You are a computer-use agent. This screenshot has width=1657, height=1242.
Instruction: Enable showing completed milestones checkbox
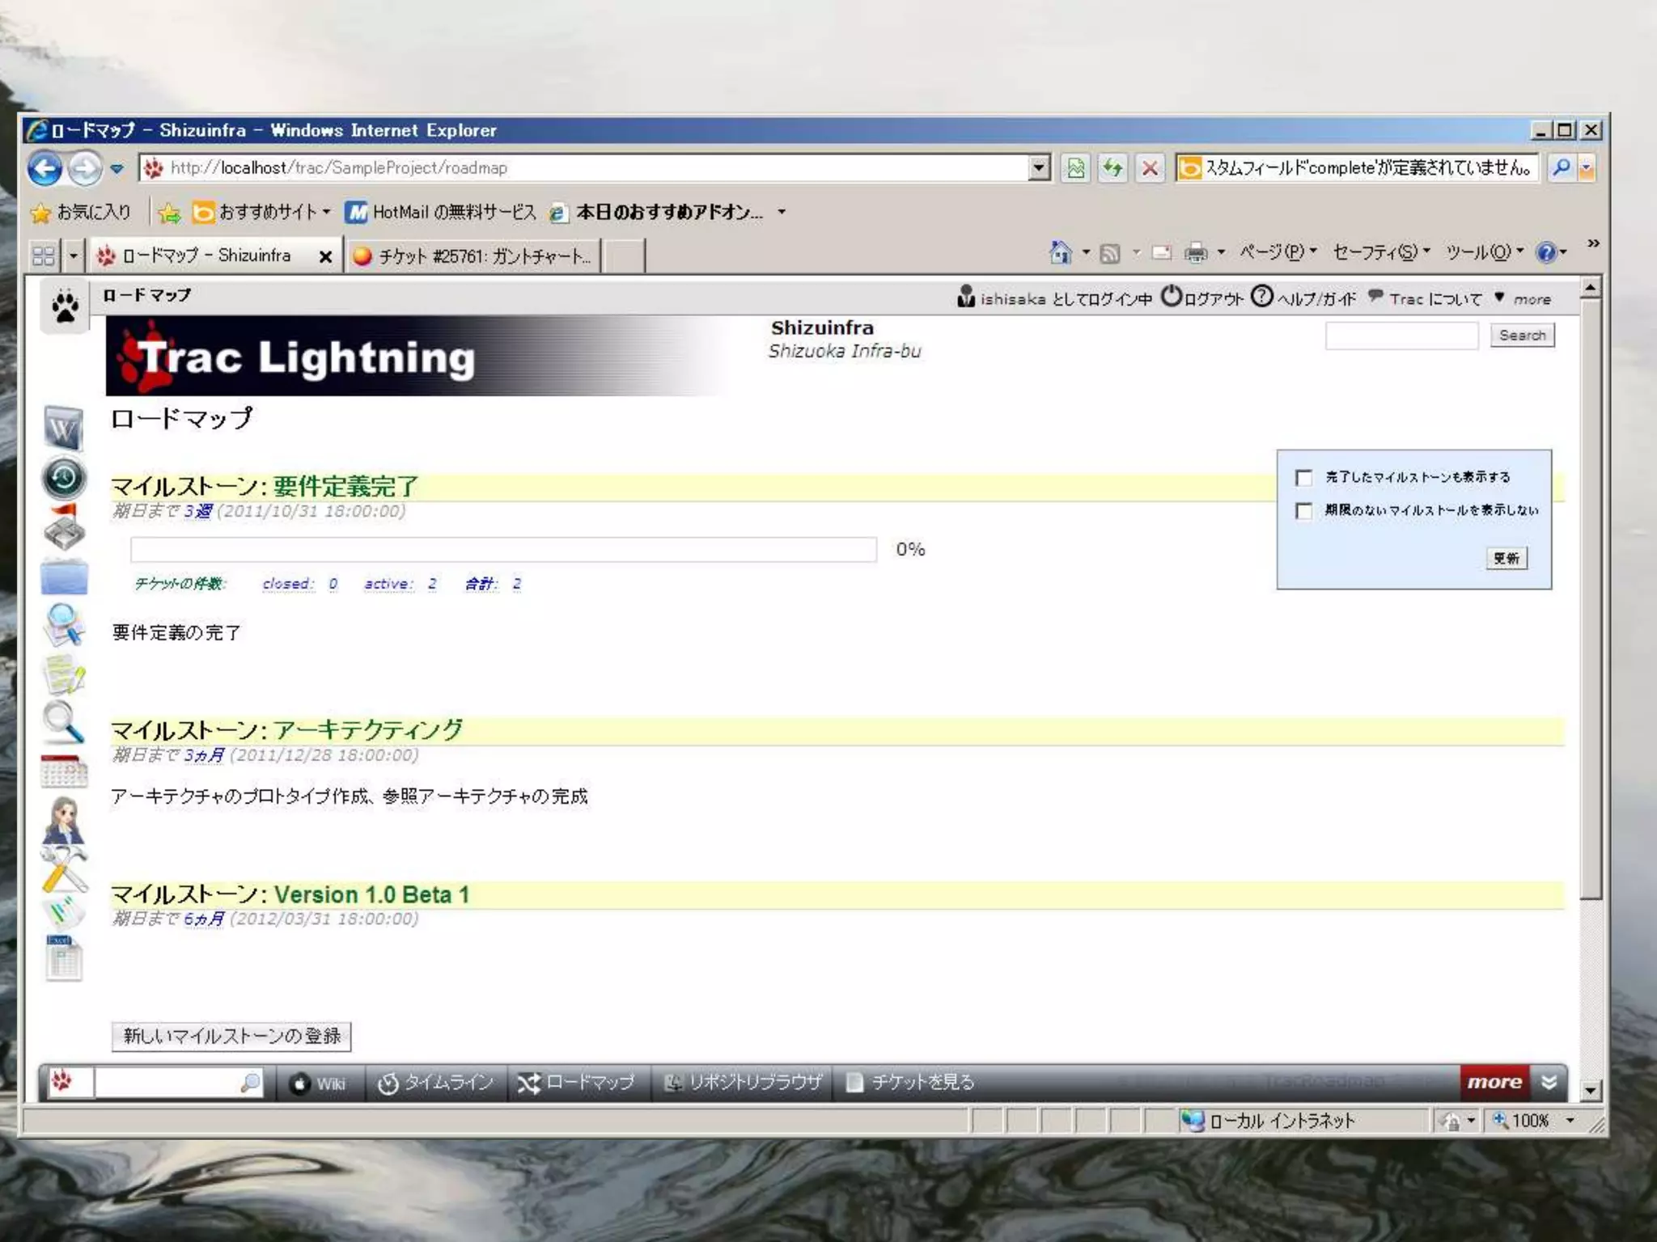pyautogui.click(x=1303, y=478)
